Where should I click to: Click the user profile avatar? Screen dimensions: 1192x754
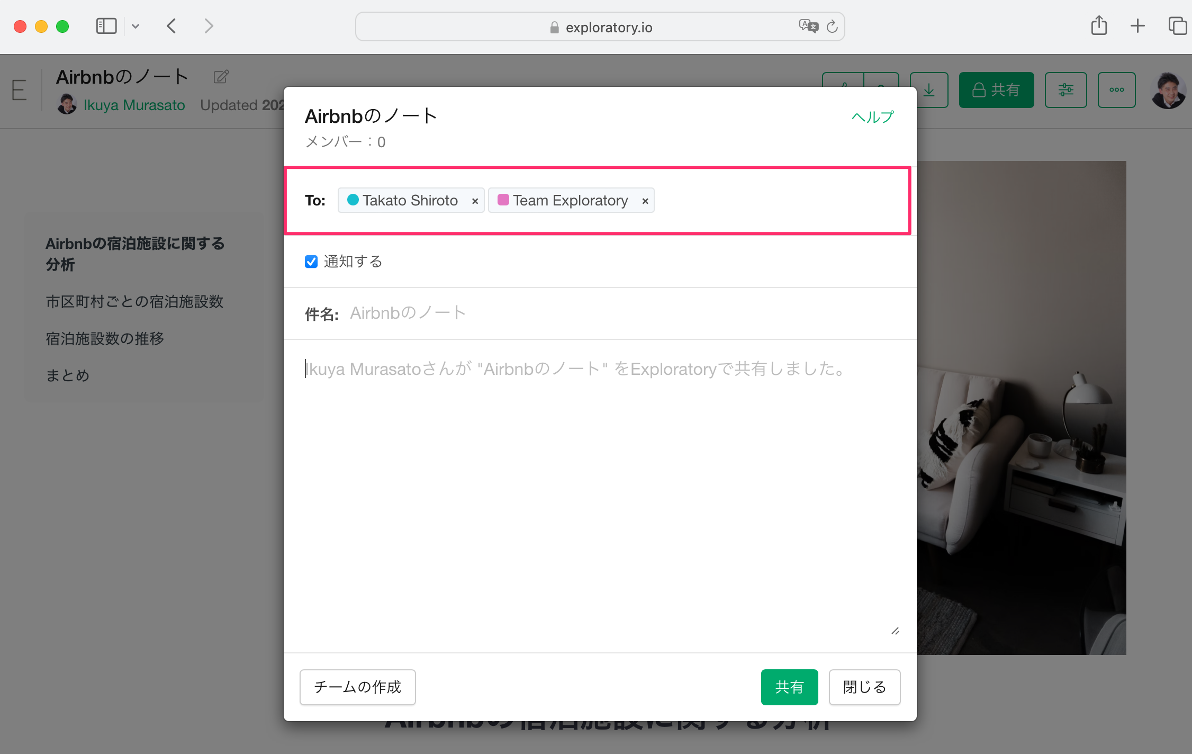(x=1168, y=91)
